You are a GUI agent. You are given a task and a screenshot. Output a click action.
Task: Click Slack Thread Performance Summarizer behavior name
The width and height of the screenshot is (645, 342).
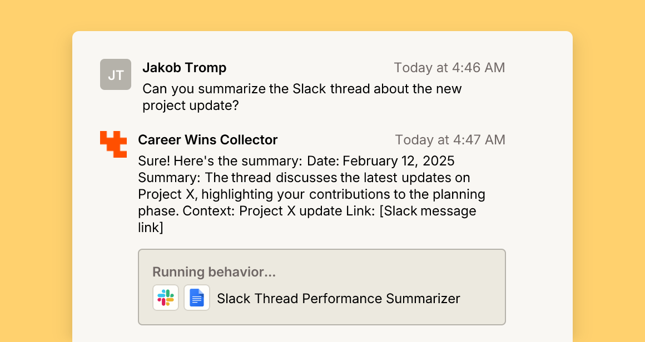pyautogui.click(x=339, y=299)
